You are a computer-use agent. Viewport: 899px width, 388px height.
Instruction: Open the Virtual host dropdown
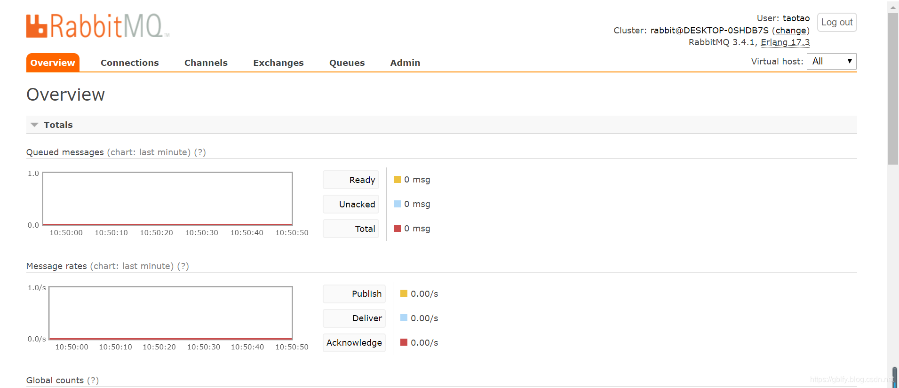[831, 61]
